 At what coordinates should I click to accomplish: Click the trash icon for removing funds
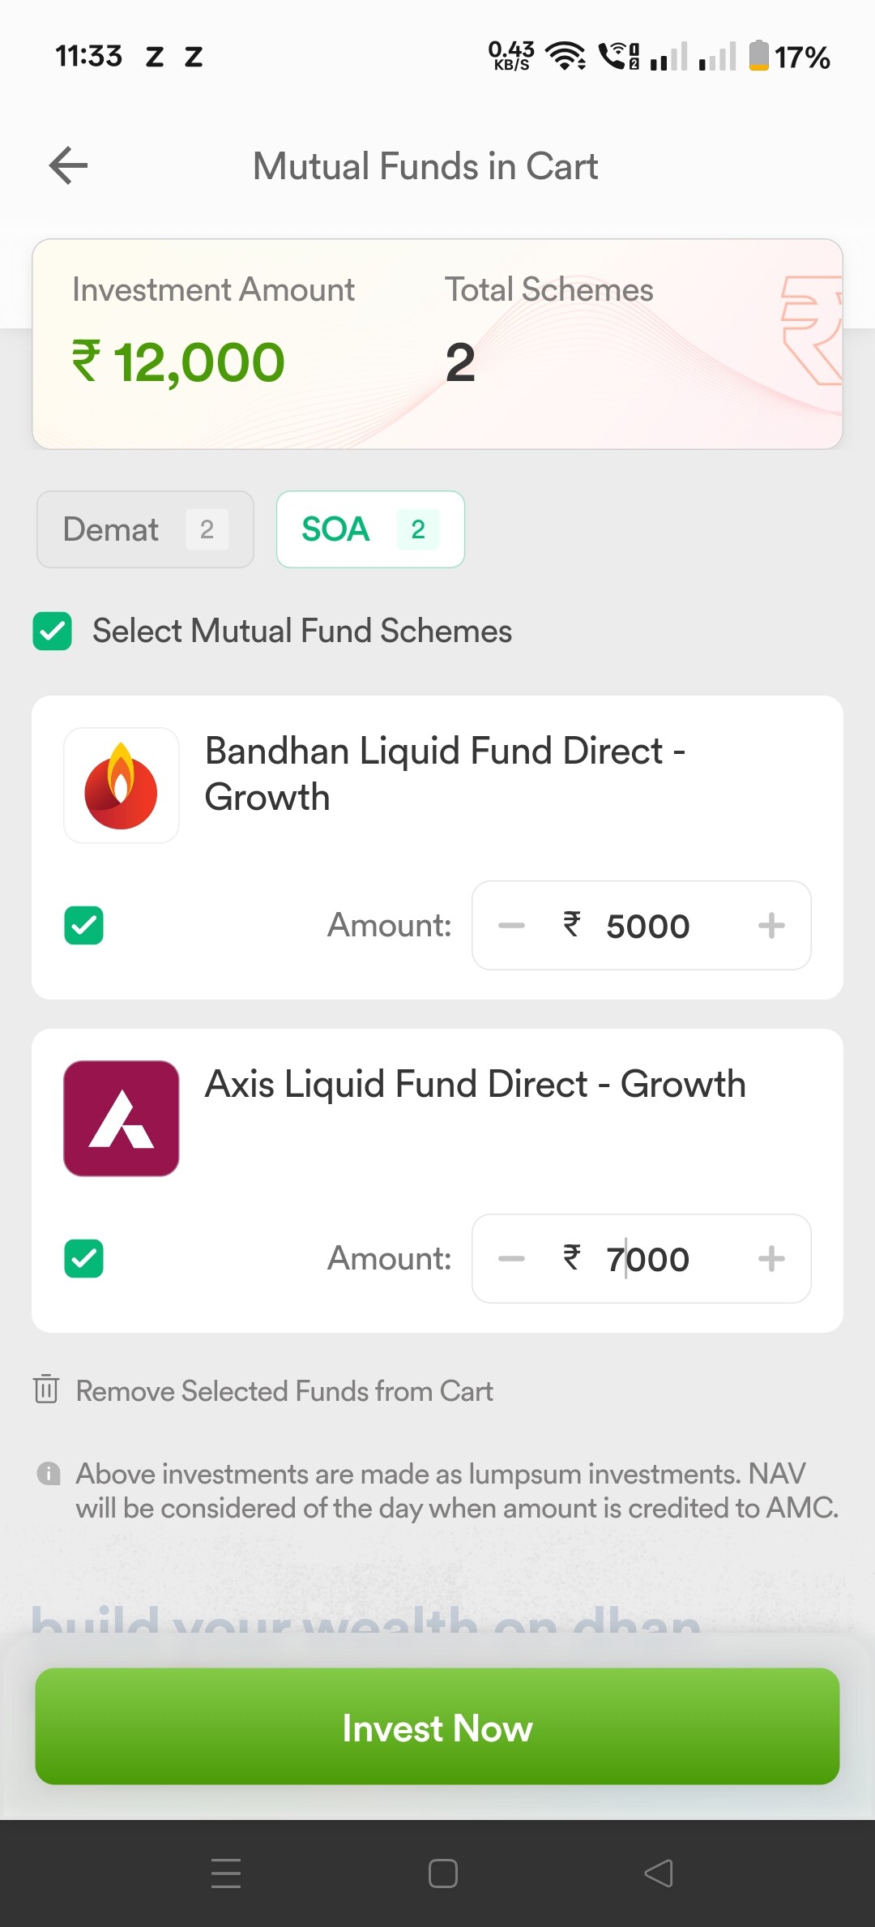point(46,1390)
